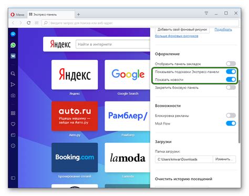Turn on Блокировка рекламы toggle
Image resolution: width=249 pixels, height=196 pixels.
pyautogui.click(x=231, y=115)
